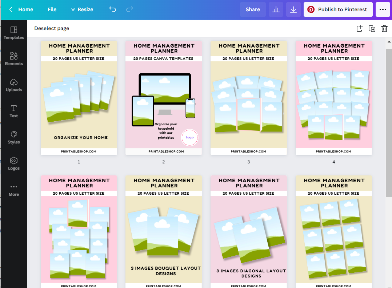Click Publish to Pinterest button
The height and width of the screenshot is (288, 392).
[x=338, y=9]
